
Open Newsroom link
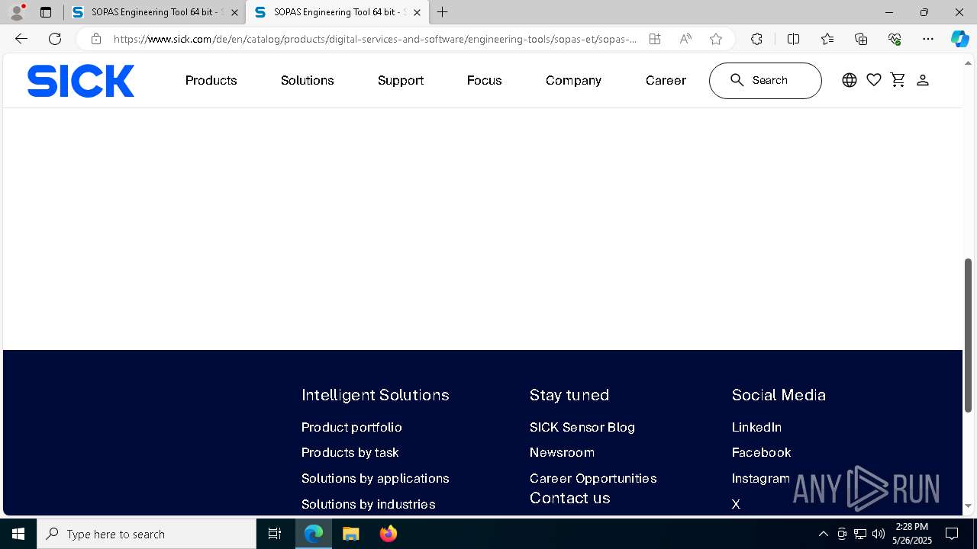[563, 452]
